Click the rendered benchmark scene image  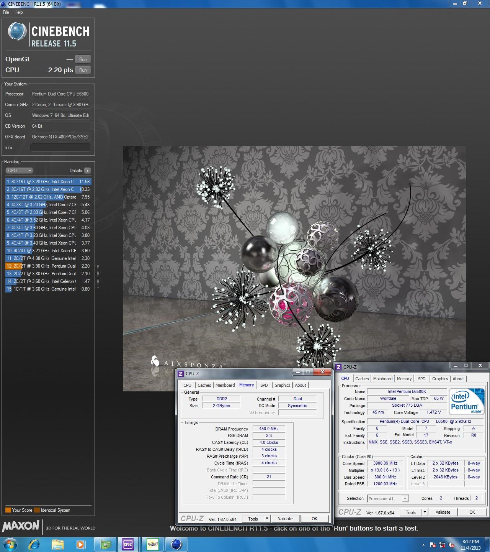pos(294,268)
